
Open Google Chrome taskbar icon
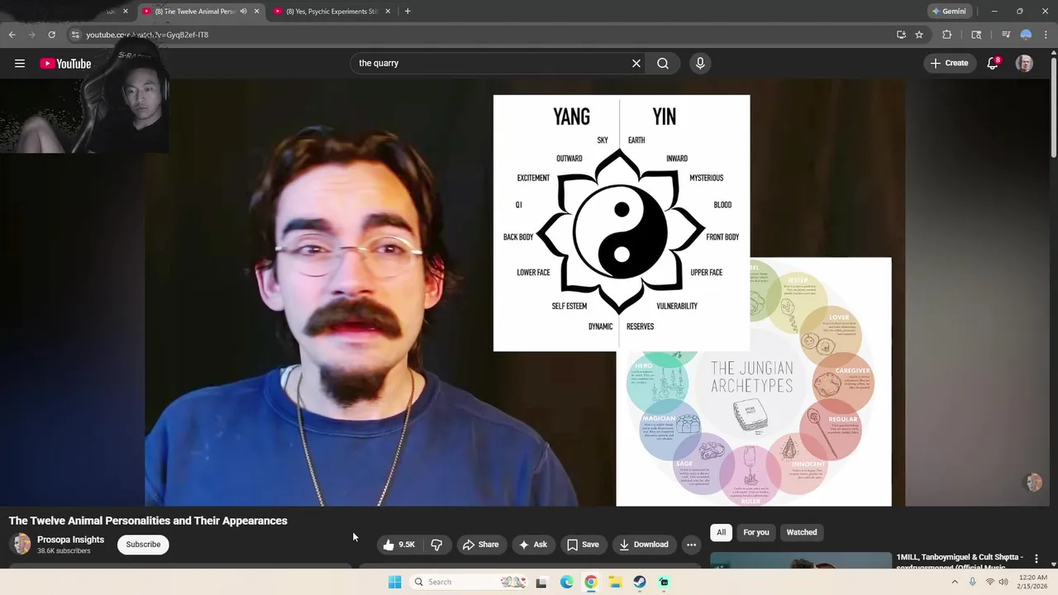591,582
